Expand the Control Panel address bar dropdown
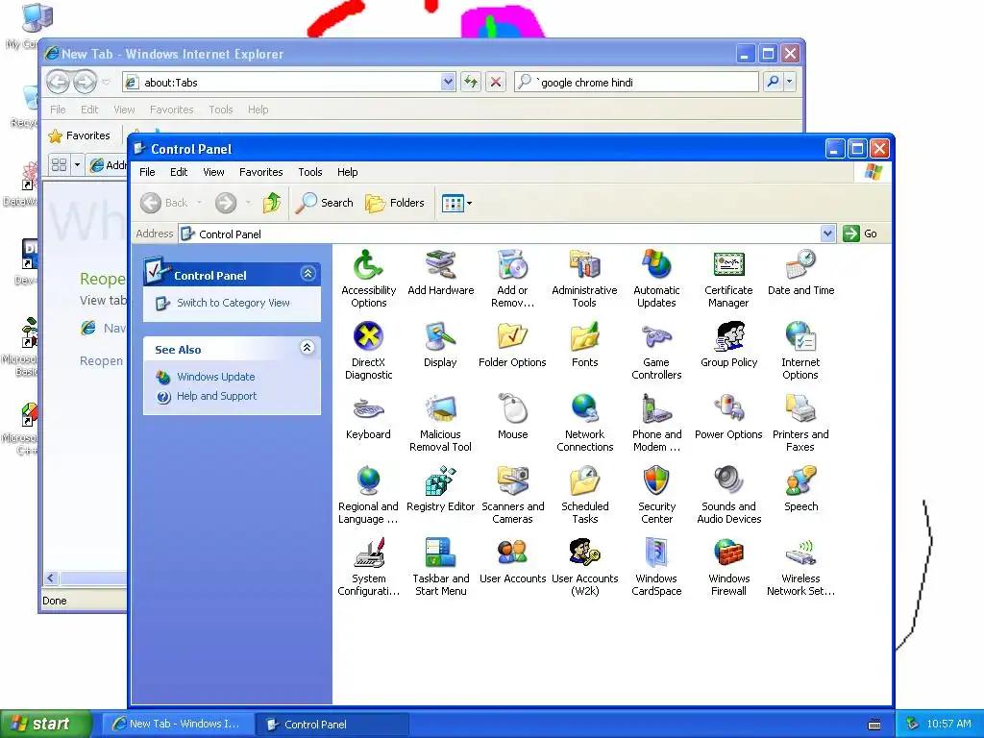Image resolution: width=984 pixels, height=738 pixels. pyautogui.click(x=827, y=234)
